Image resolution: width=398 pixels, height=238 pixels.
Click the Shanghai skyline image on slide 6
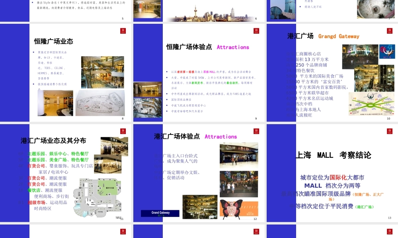(x=211, y=14)
